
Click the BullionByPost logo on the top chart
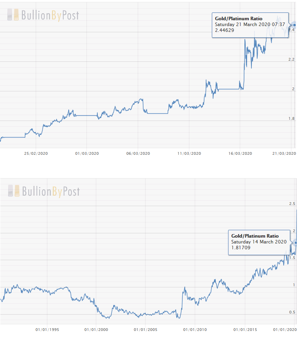(x=43, y=15)
